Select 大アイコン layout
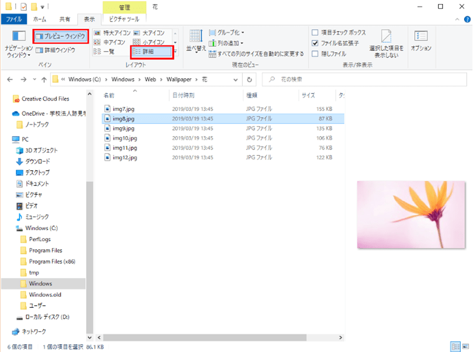Screen dimensions: 473x352 pos(149,33)
